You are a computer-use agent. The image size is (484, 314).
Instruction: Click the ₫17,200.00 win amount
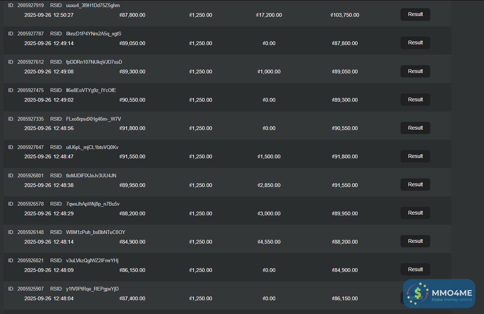[x=269, y=15]
